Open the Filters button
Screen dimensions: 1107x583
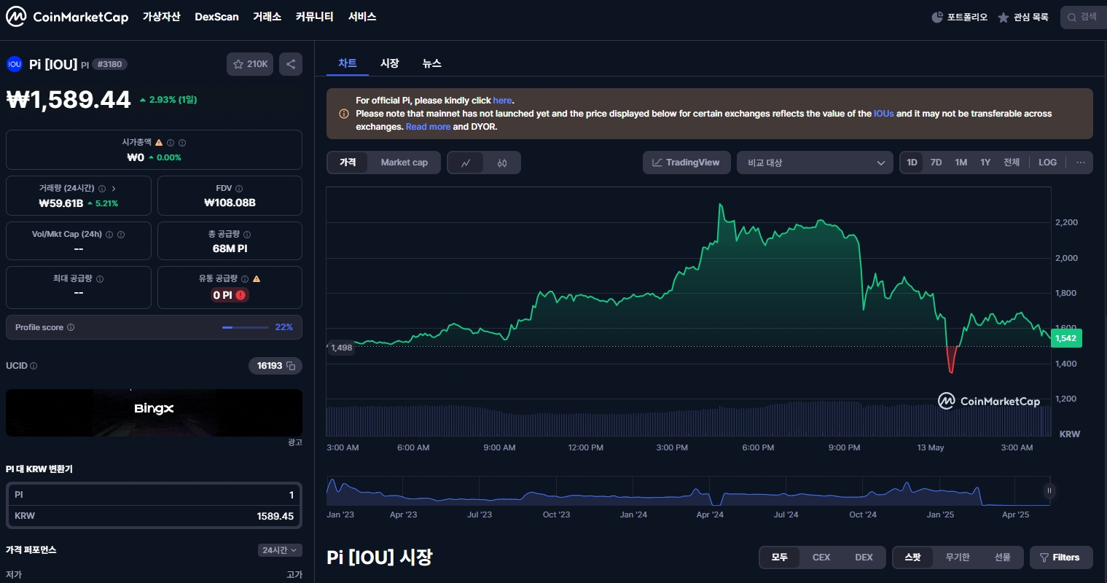[1060, 557]
